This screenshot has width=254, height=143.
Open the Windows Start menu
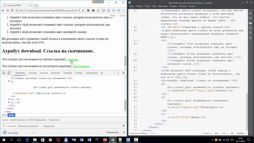coord(4,140)
